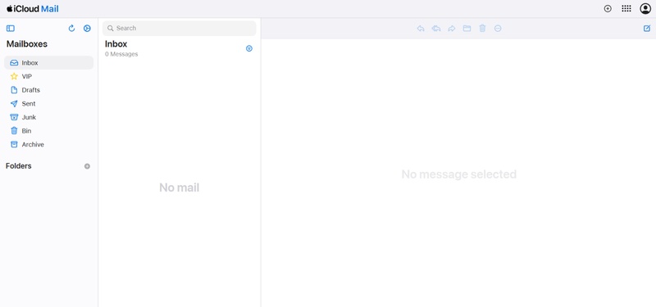Open the mailbox actions circle icon

coord(87,29)
